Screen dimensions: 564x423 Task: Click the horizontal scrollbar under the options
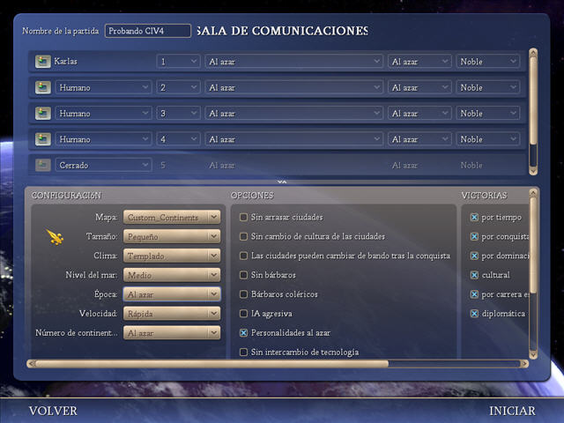click(x=211, y=363)
